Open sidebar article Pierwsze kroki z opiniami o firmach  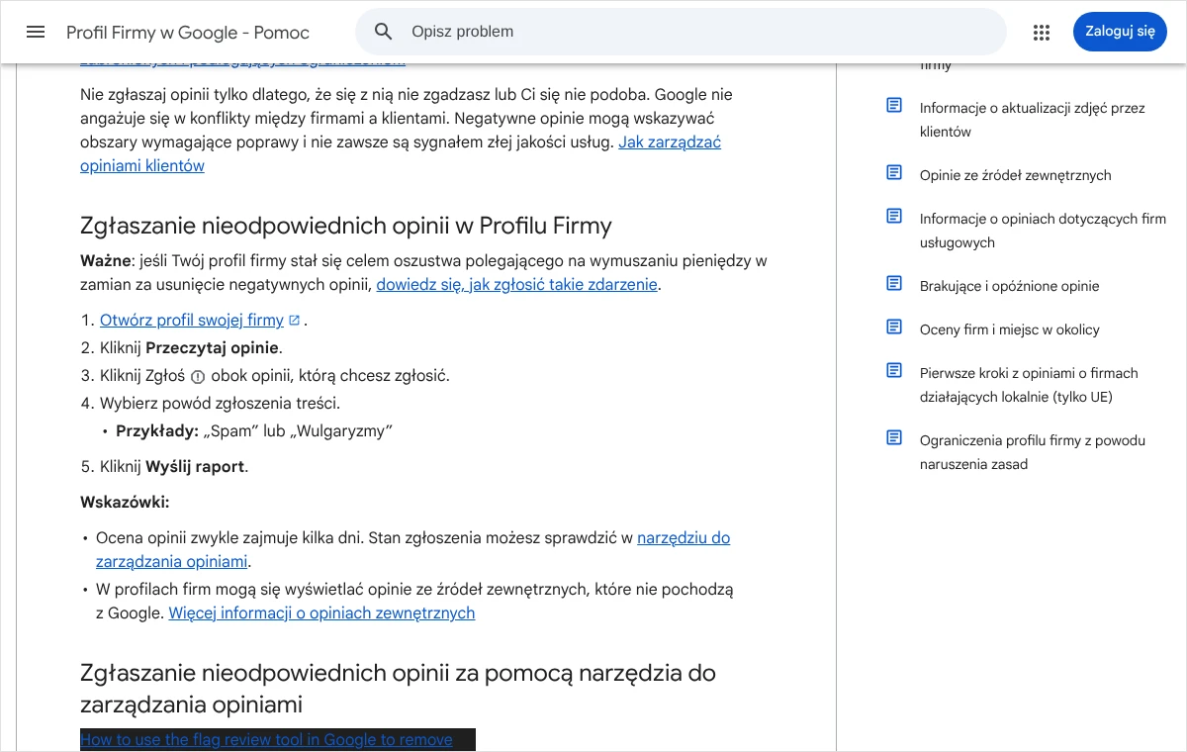(1029, 385)
